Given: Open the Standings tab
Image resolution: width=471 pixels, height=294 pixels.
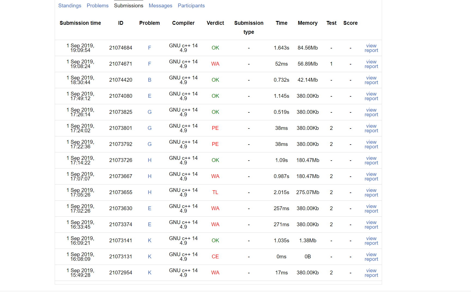Looking at the screenshot, I should 70,6.
